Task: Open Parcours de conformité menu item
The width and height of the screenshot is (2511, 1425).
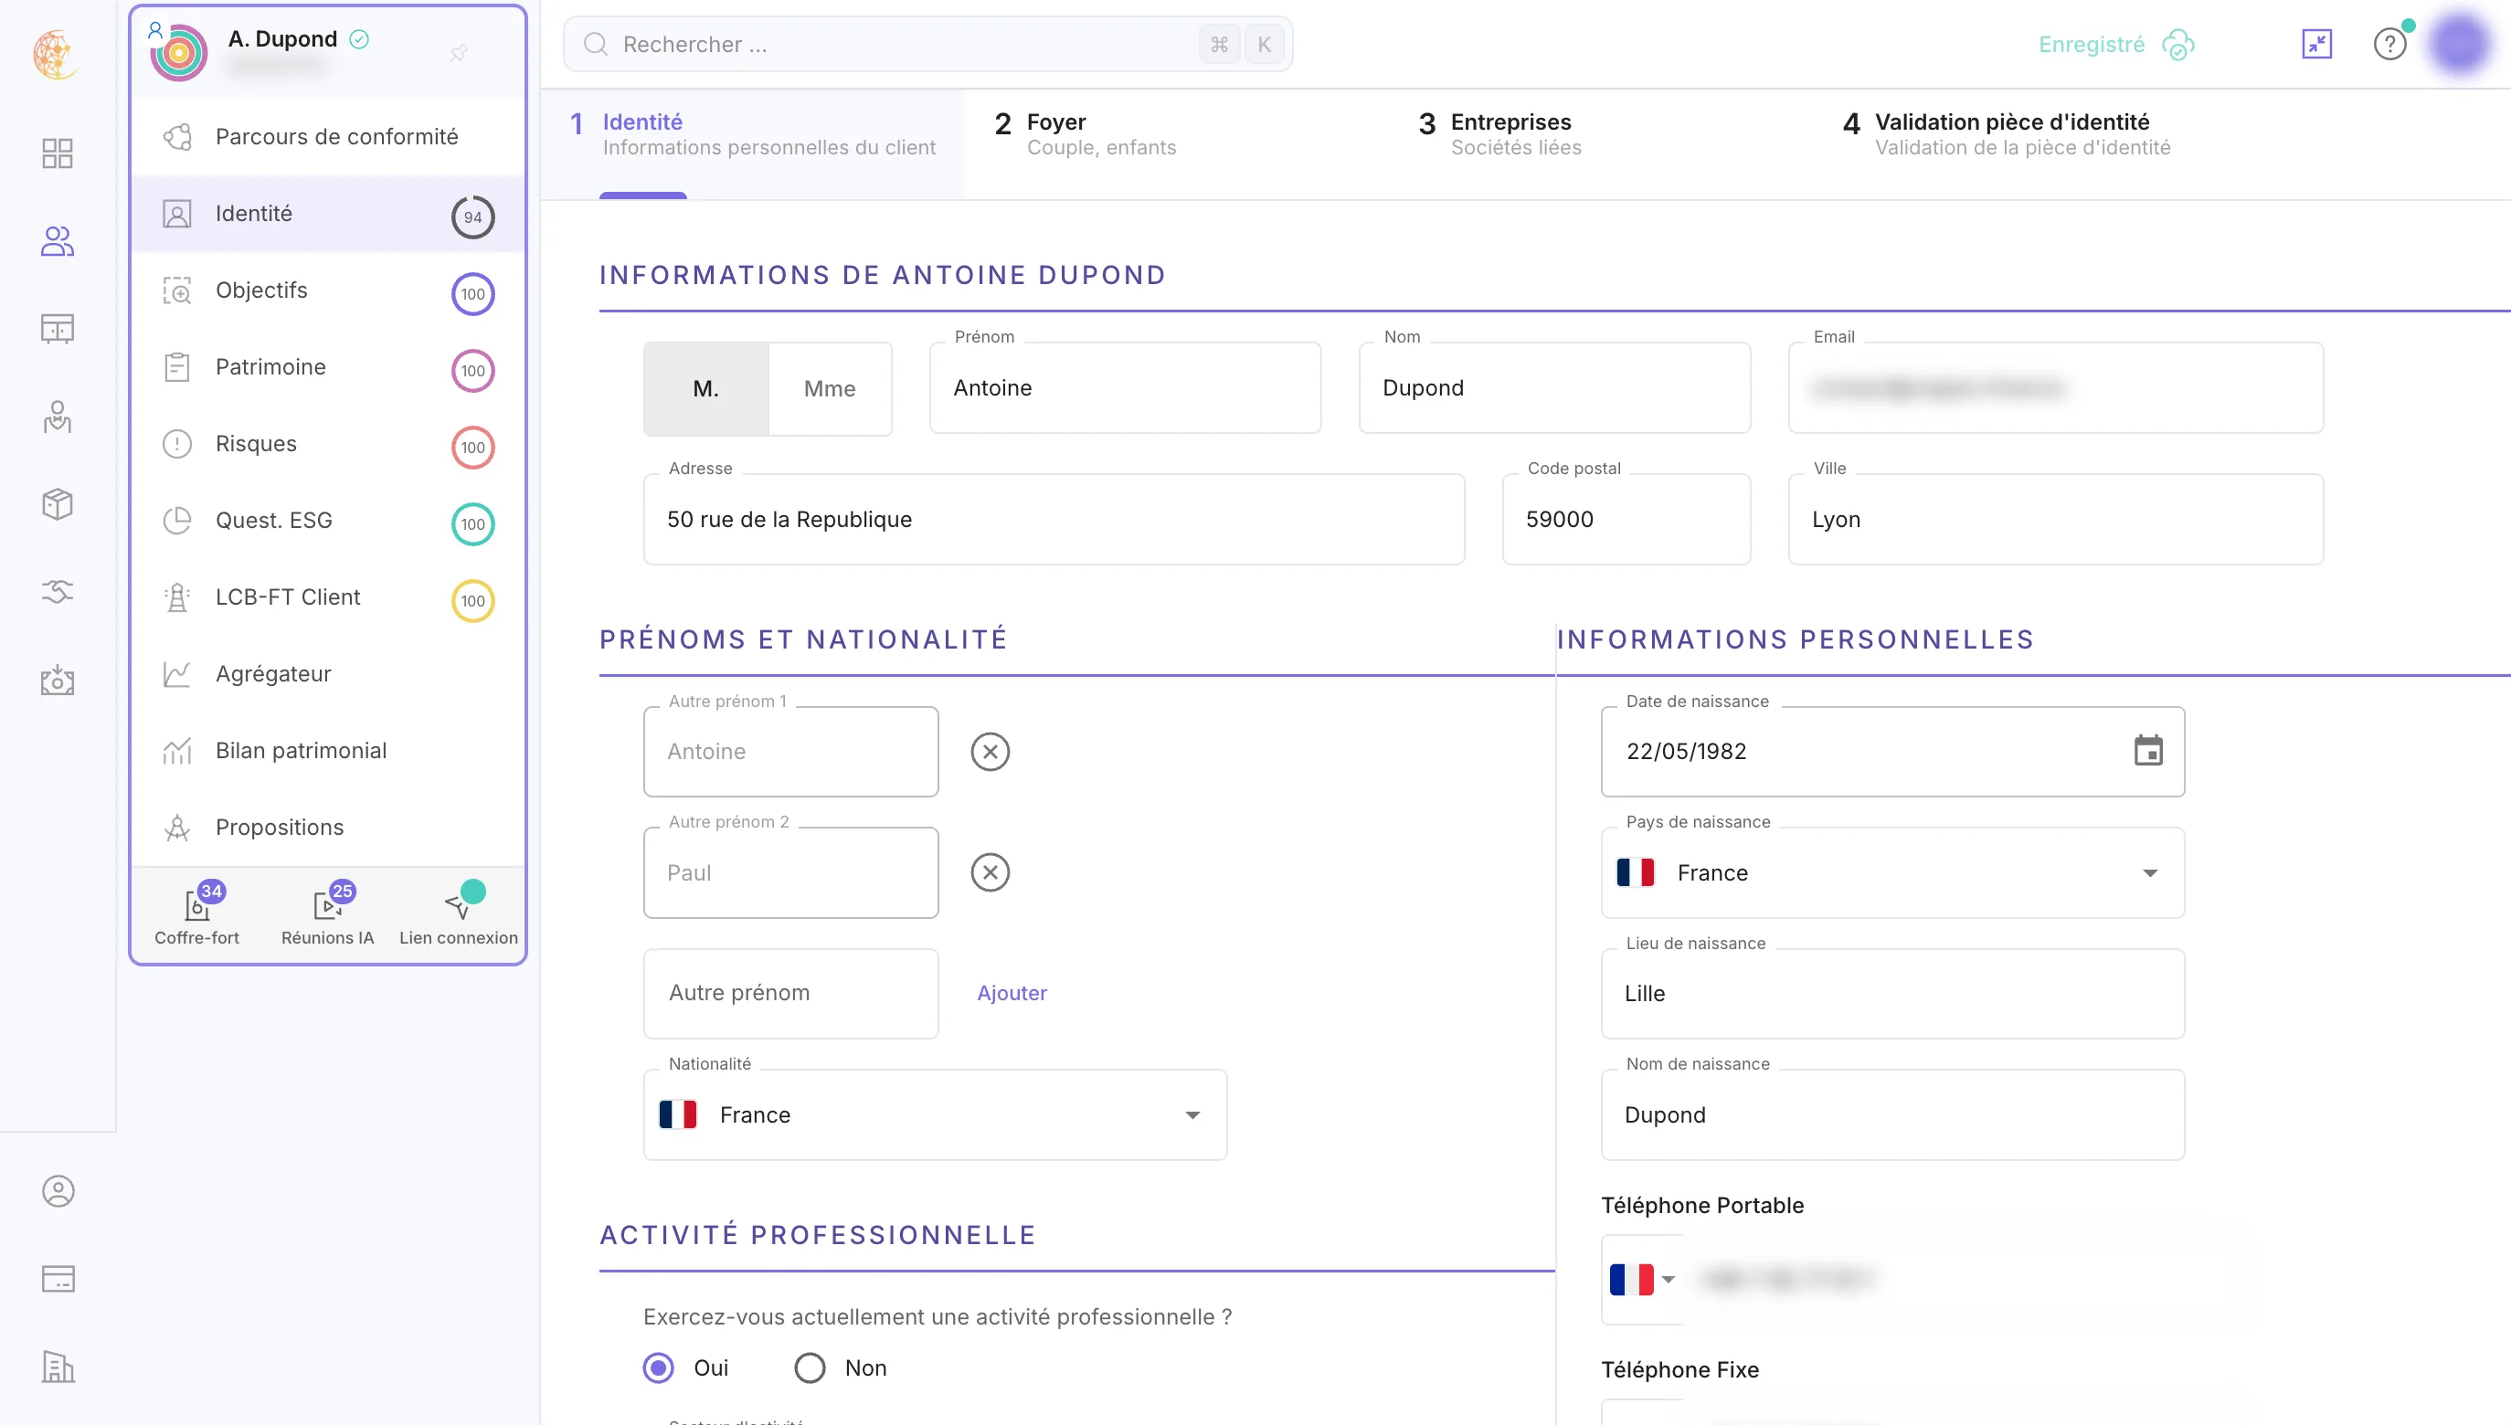Action: (x=328, y=137)
